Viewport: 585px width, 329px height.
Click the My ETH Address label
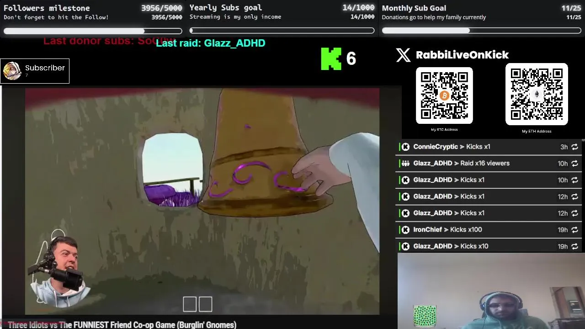click(537, 131)
